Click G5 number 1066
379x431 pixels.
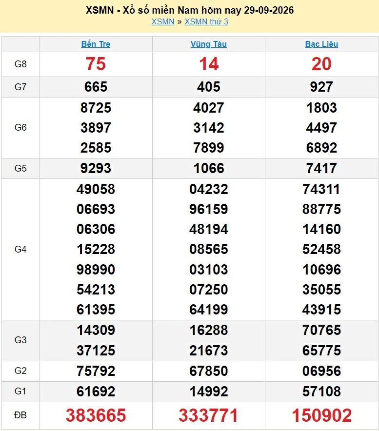point(209,168)
